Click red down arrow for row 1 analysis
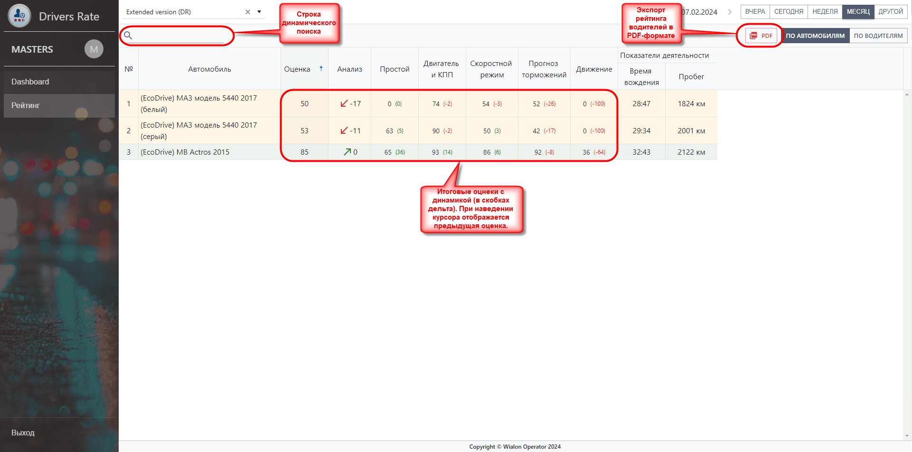This screenshot has height=452, width=912. [x=344, y=104]
